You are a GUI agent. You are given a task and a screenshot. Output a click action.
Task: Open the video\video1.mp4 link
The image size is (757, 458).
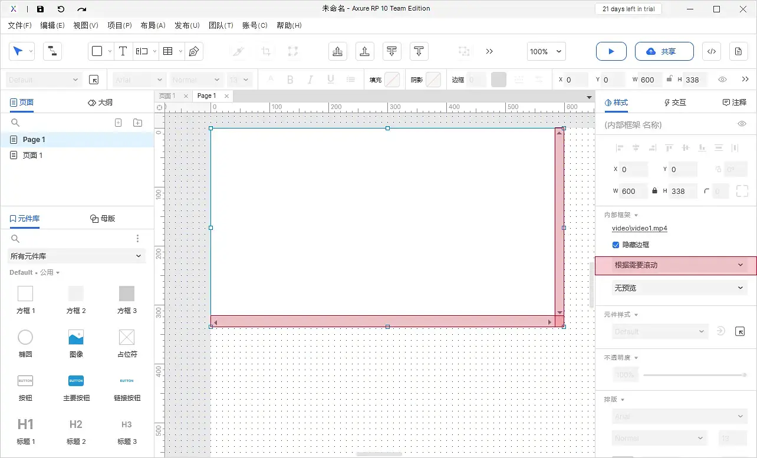tap(639, 228)
